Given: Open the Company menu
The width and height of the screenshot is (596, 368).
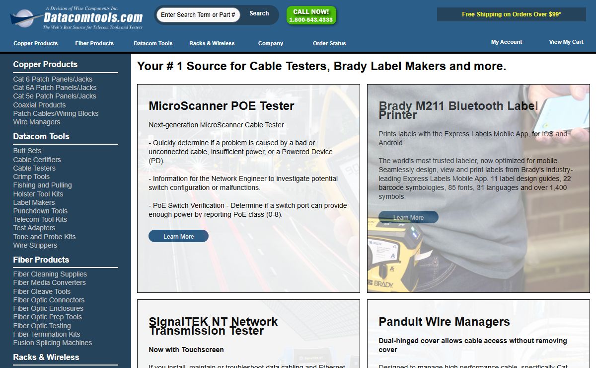Looking at the screenshot, I should coord(271,43).
